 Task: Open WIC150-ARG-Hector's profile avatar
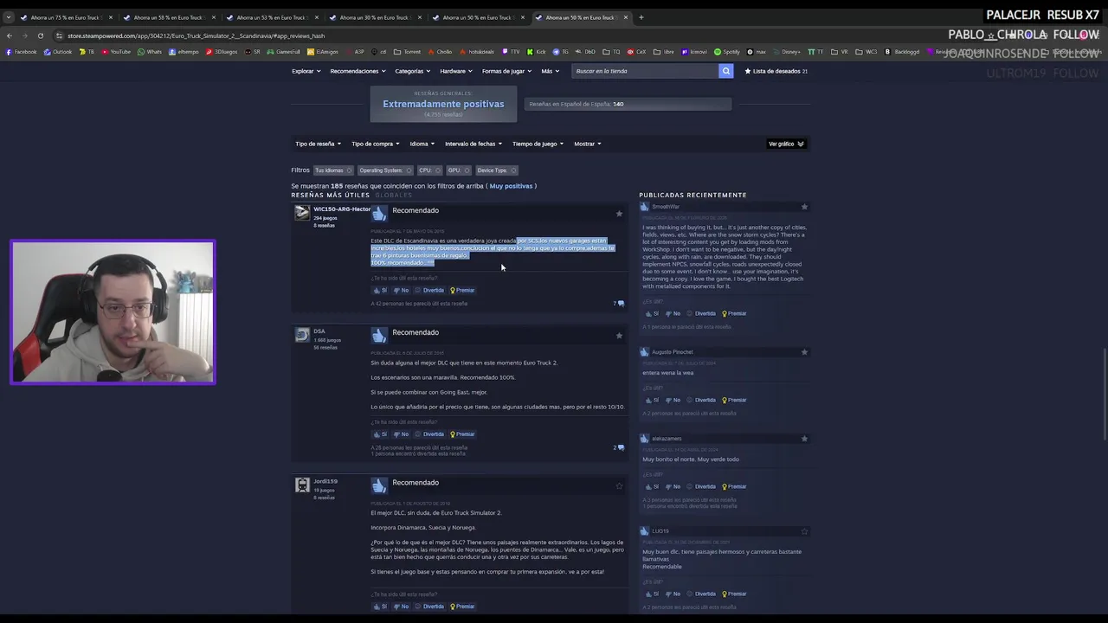pos(302,213)
